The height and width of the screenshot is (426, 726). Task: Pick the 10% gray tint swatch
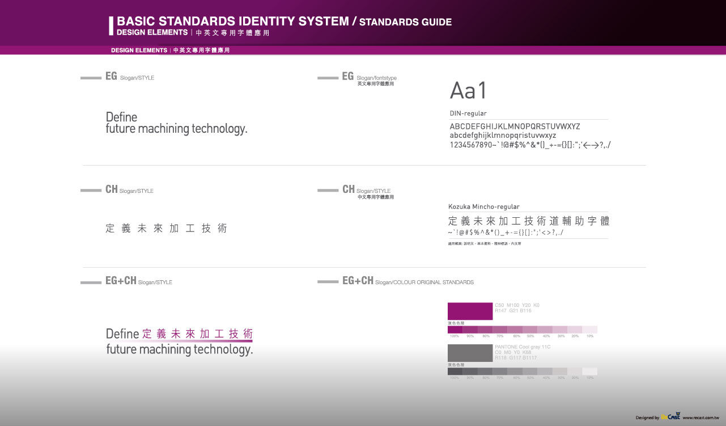(x=590, y=372)
